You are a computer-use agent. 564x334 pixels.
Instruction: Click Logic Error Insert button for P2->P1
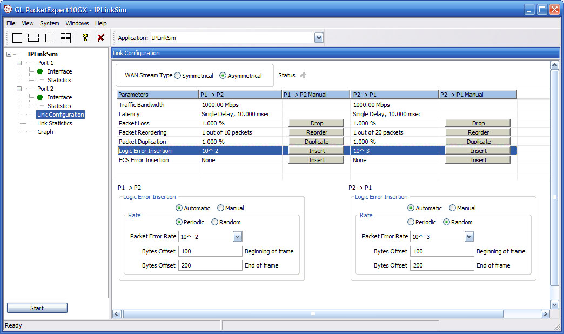tap(478, 151)
